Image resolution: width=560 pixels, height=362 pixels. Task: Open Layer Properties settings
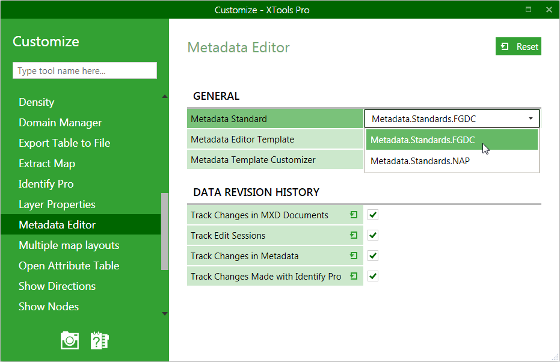57,204
